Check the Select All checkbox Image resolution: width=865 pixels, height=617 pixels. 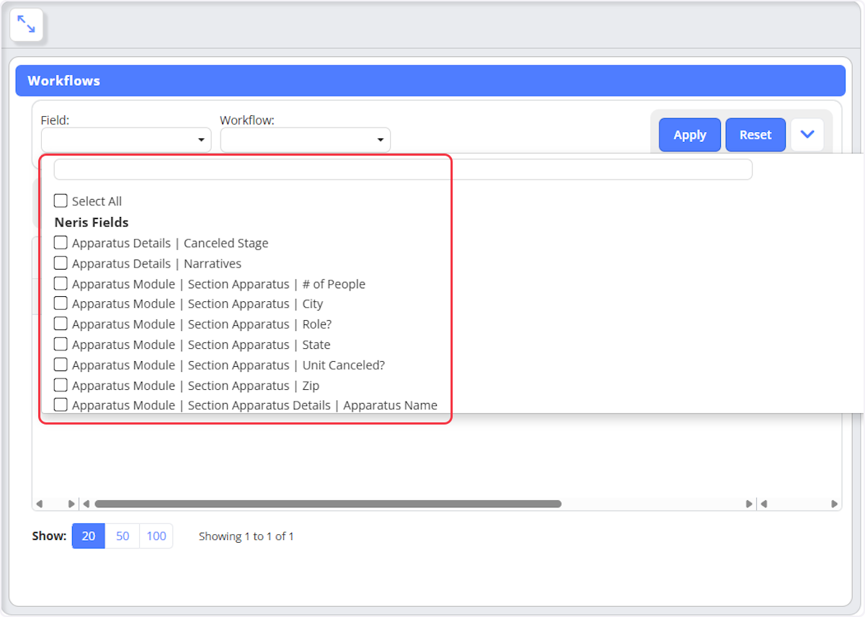click(x=61, y=200)
